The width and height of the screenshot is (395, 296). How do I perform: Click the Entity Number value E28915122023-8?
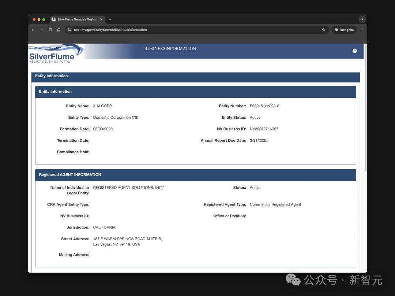(264, 106)
